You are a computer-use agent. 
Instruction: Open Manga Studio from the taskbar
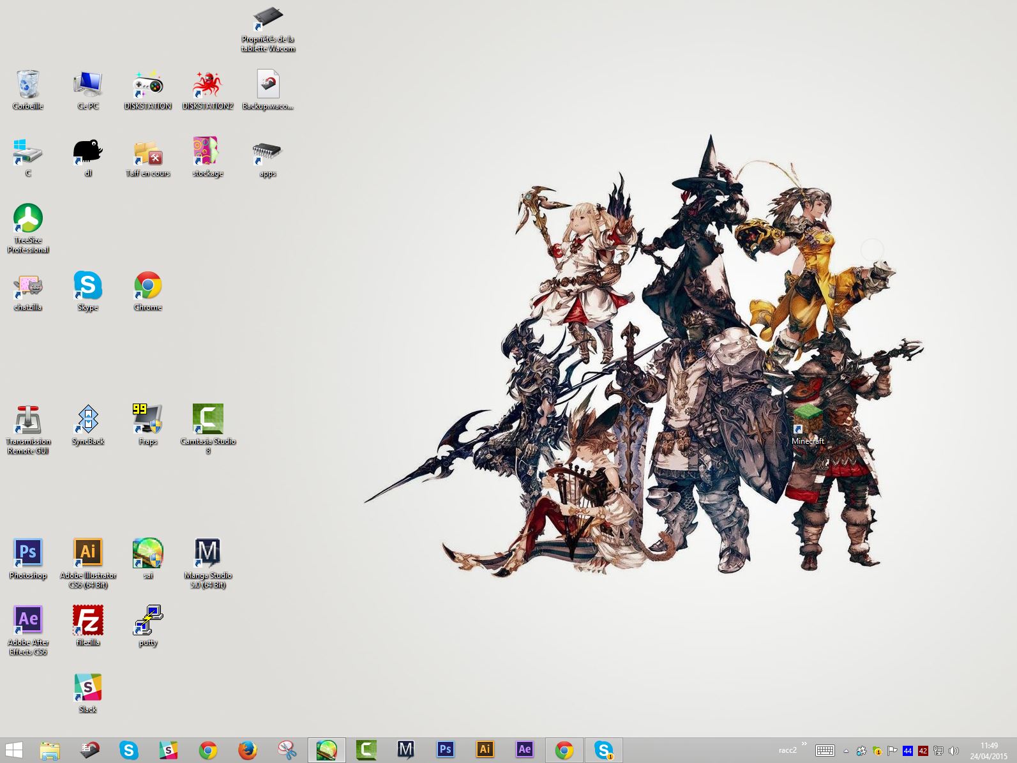[406, 750]
